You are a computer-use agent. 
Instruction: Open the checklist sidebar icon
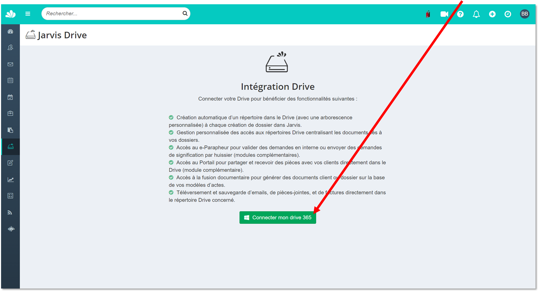point(10,196)
